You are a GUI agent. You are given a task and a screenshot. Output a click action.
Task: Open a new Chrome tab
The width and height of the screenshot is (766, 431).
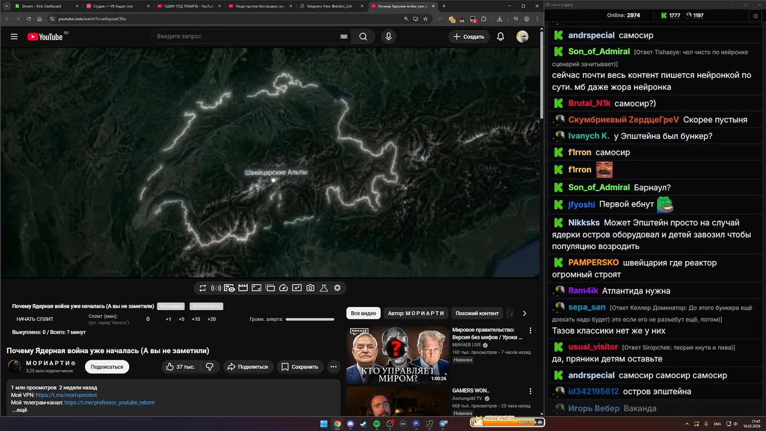click(x=443, y=6)
